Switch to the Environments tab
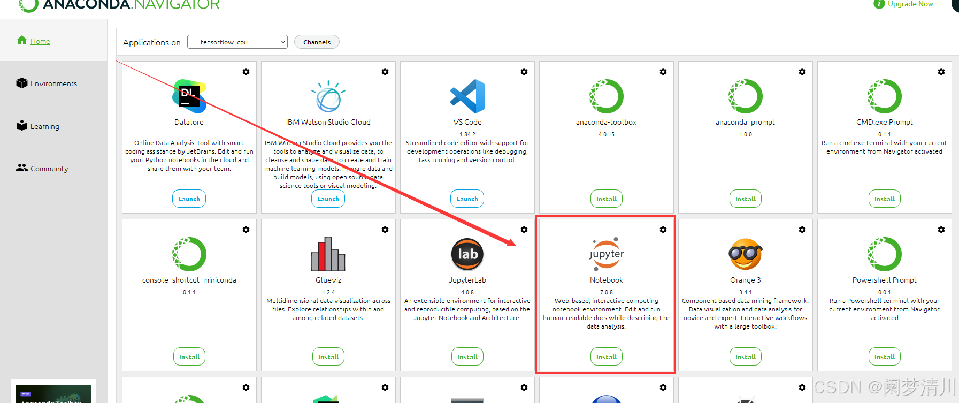This screenshot has width=959, height=403. pyautogui.click(x=47, y=83)
